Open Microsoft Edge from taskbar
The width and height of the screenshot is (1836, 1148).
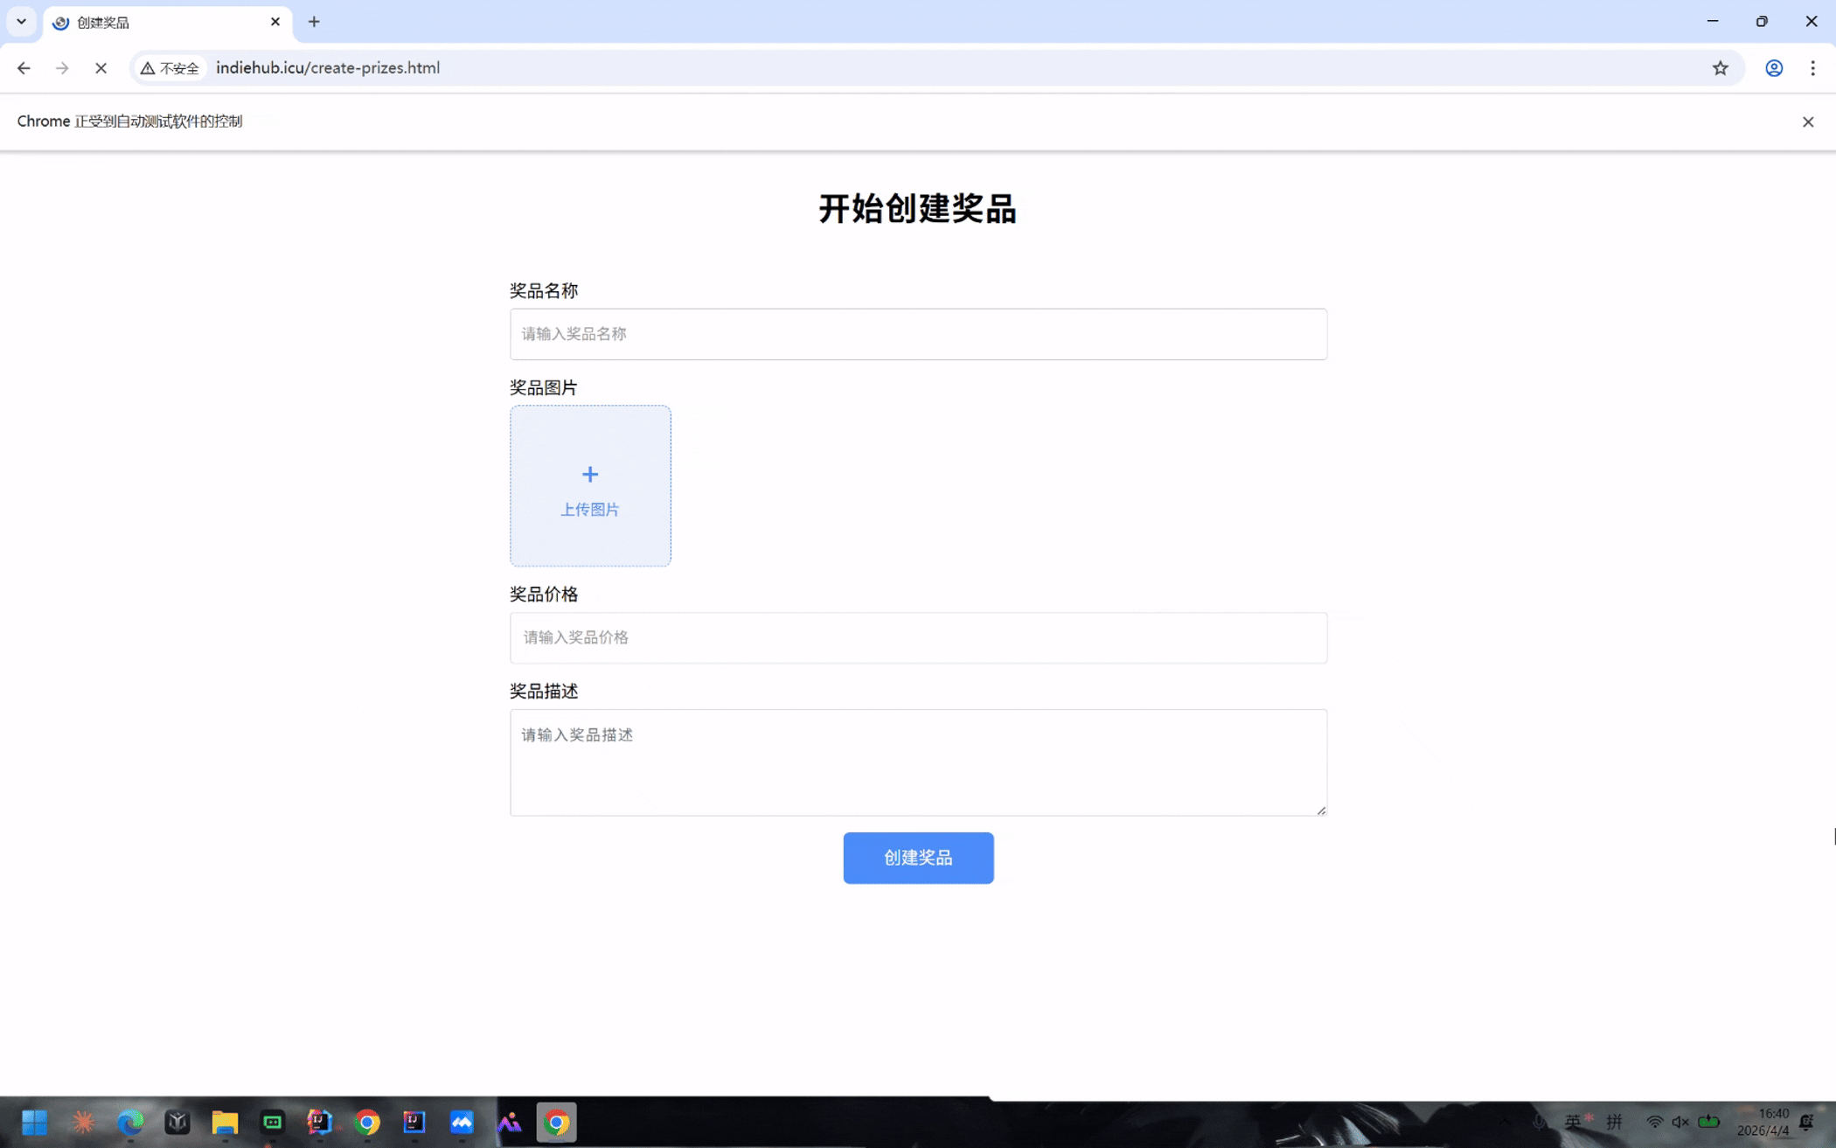tap(130, 1122)
